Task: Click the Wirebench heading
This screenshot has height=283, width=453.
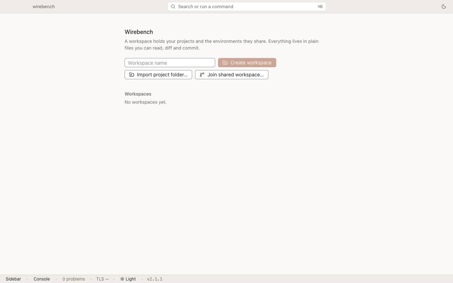Action: click(x=139, y=32)
